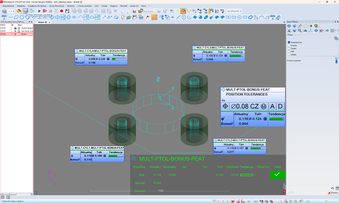Viewport: 339px width, 203px height.
Task: Click the POSITION TOLERANCES label text
Action: [x=247, y=94]
